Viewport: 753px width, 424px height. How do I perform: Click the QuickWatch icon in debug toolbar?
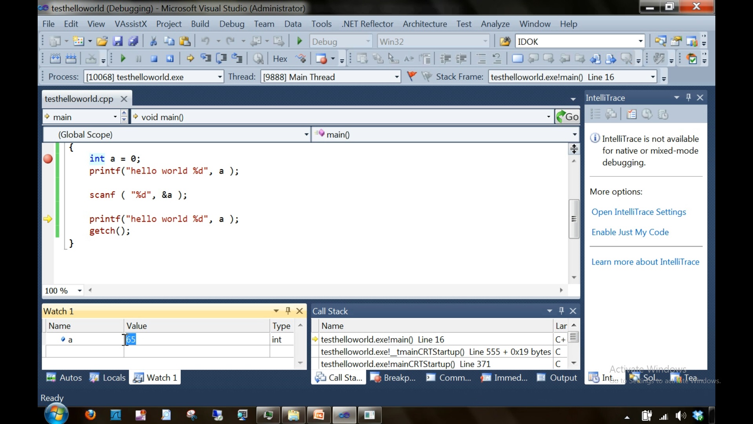258,59
